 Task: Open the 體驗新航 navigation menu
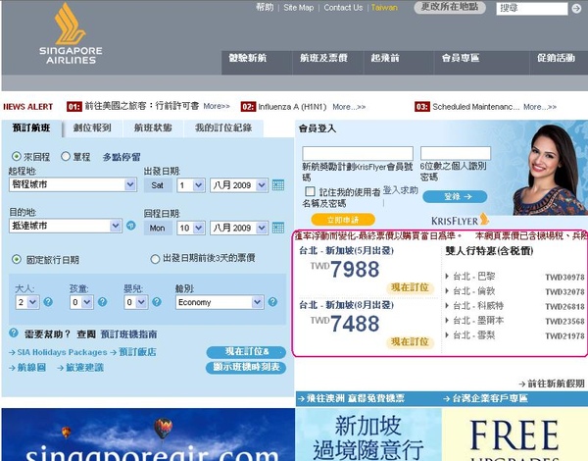pos(256,63)
